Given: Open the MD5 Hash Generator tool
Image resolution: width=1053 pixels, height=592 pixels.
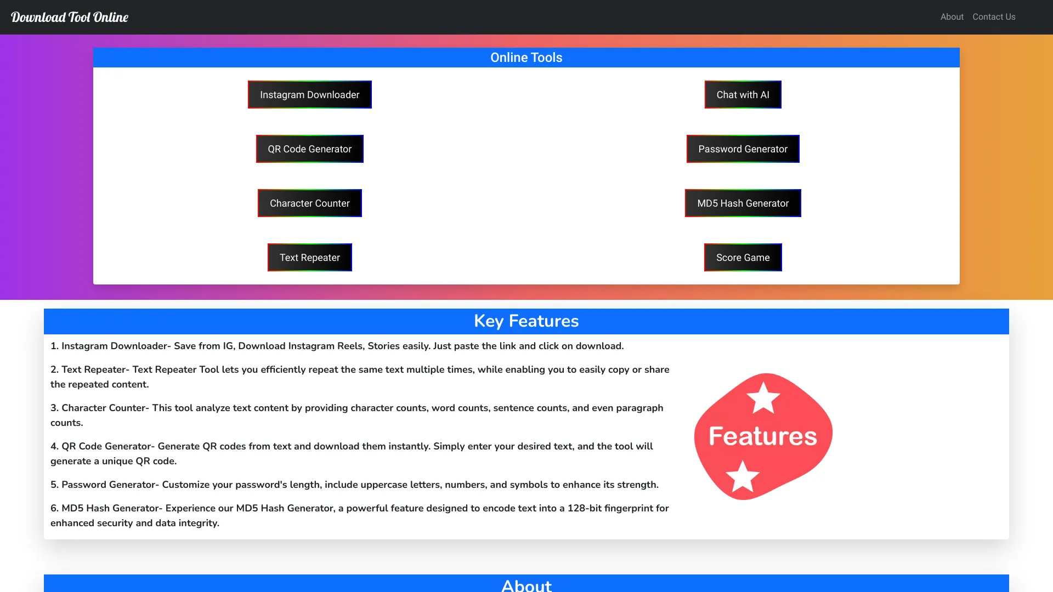Looking at the screenshot, I should point(743,202).
